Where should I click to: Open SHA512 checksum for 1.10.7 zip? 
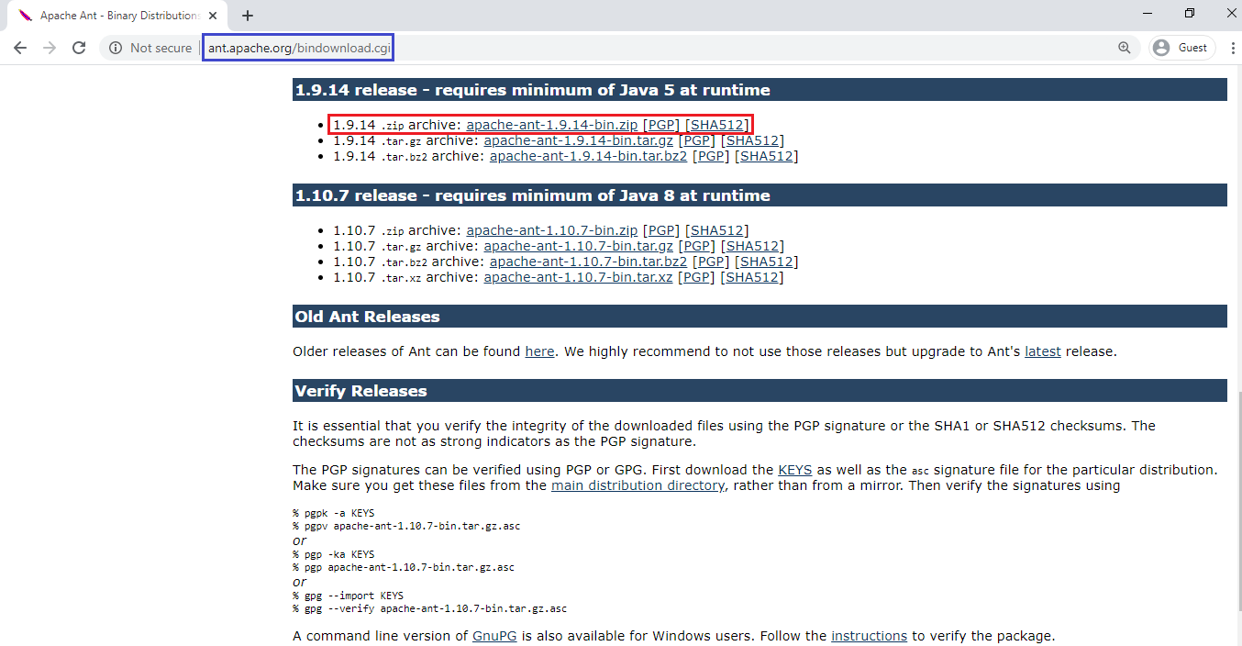pos(716,230)
